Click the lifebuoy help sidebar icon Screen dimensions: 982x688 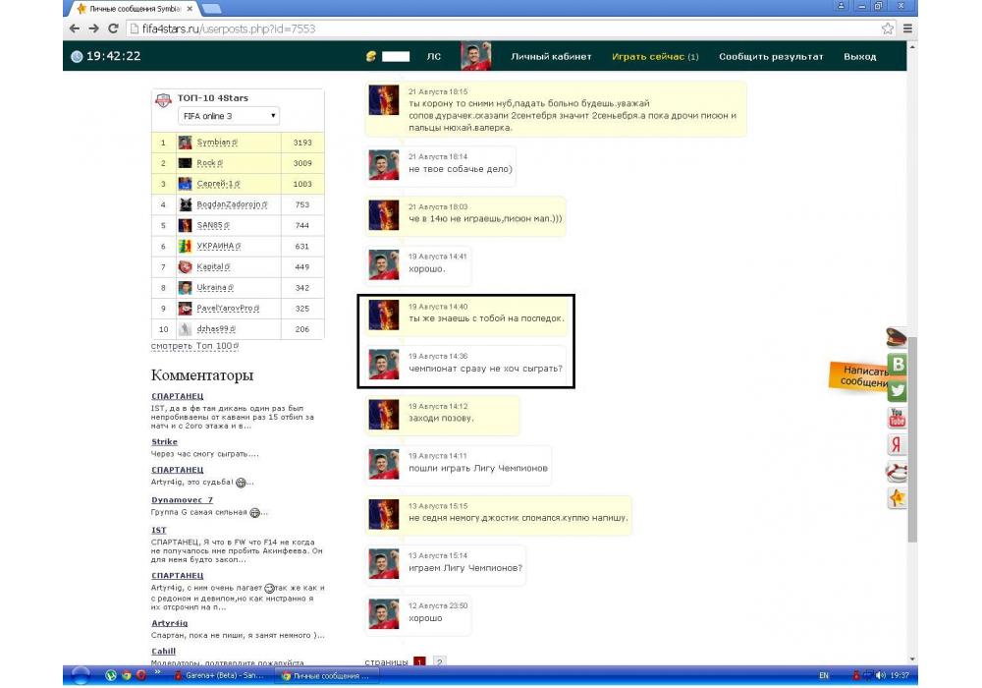pos(897,471)
